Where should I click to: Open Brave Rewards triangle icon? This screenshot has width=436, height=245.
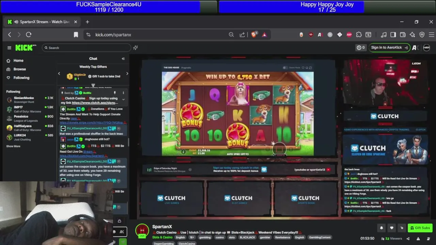click(x=264, y=34)
